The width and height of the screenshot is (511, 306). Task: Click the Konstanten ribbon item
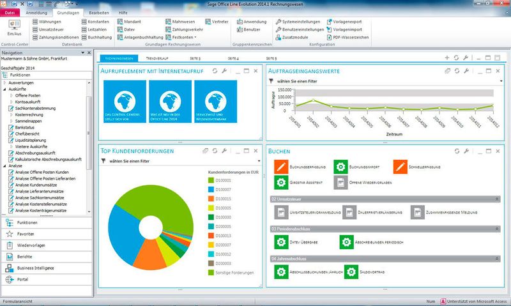pos(95,22)
